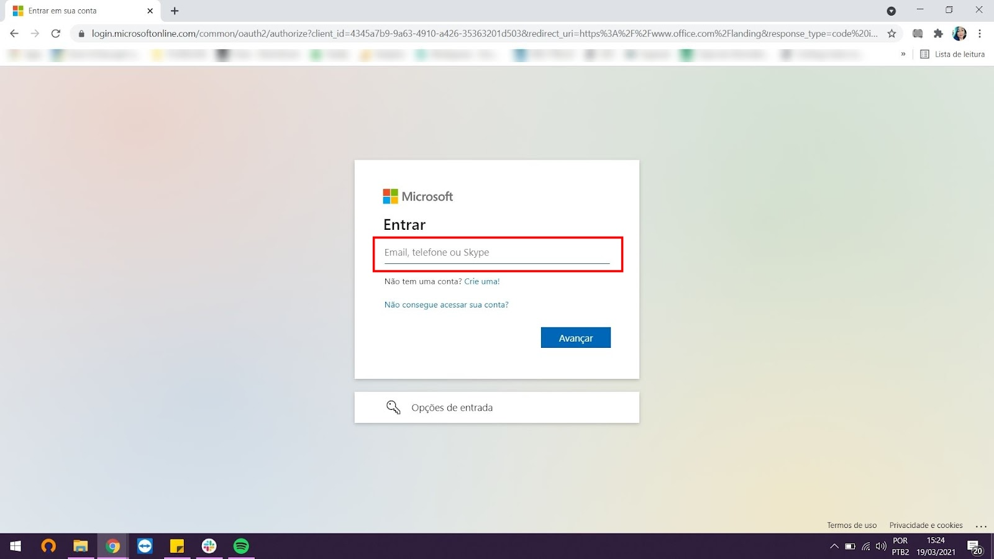Click the 'Crie uma!' link
This screenshot has width=994, height=559.
pos(482,281)
